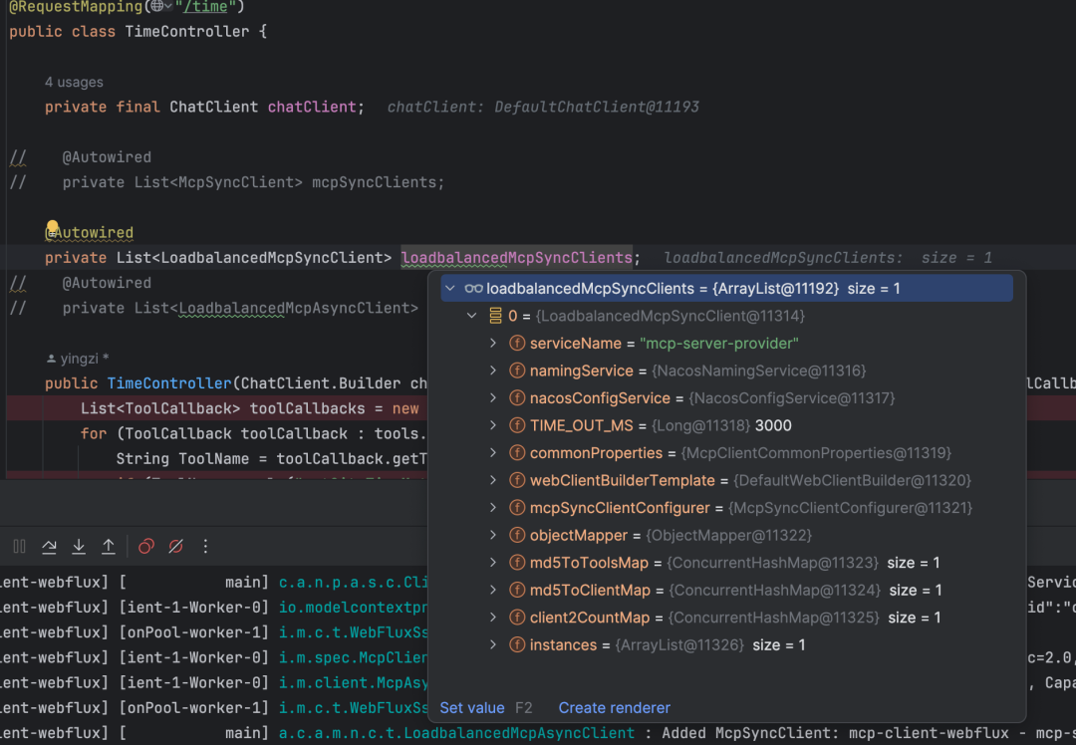
Task: Expand the commonProperties field node
Action: point(493,453)
